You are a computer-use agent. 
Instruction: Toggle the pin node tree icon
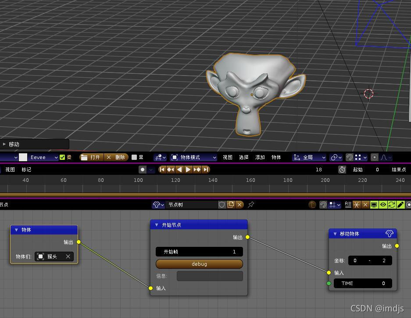click(x=251, y=205)
